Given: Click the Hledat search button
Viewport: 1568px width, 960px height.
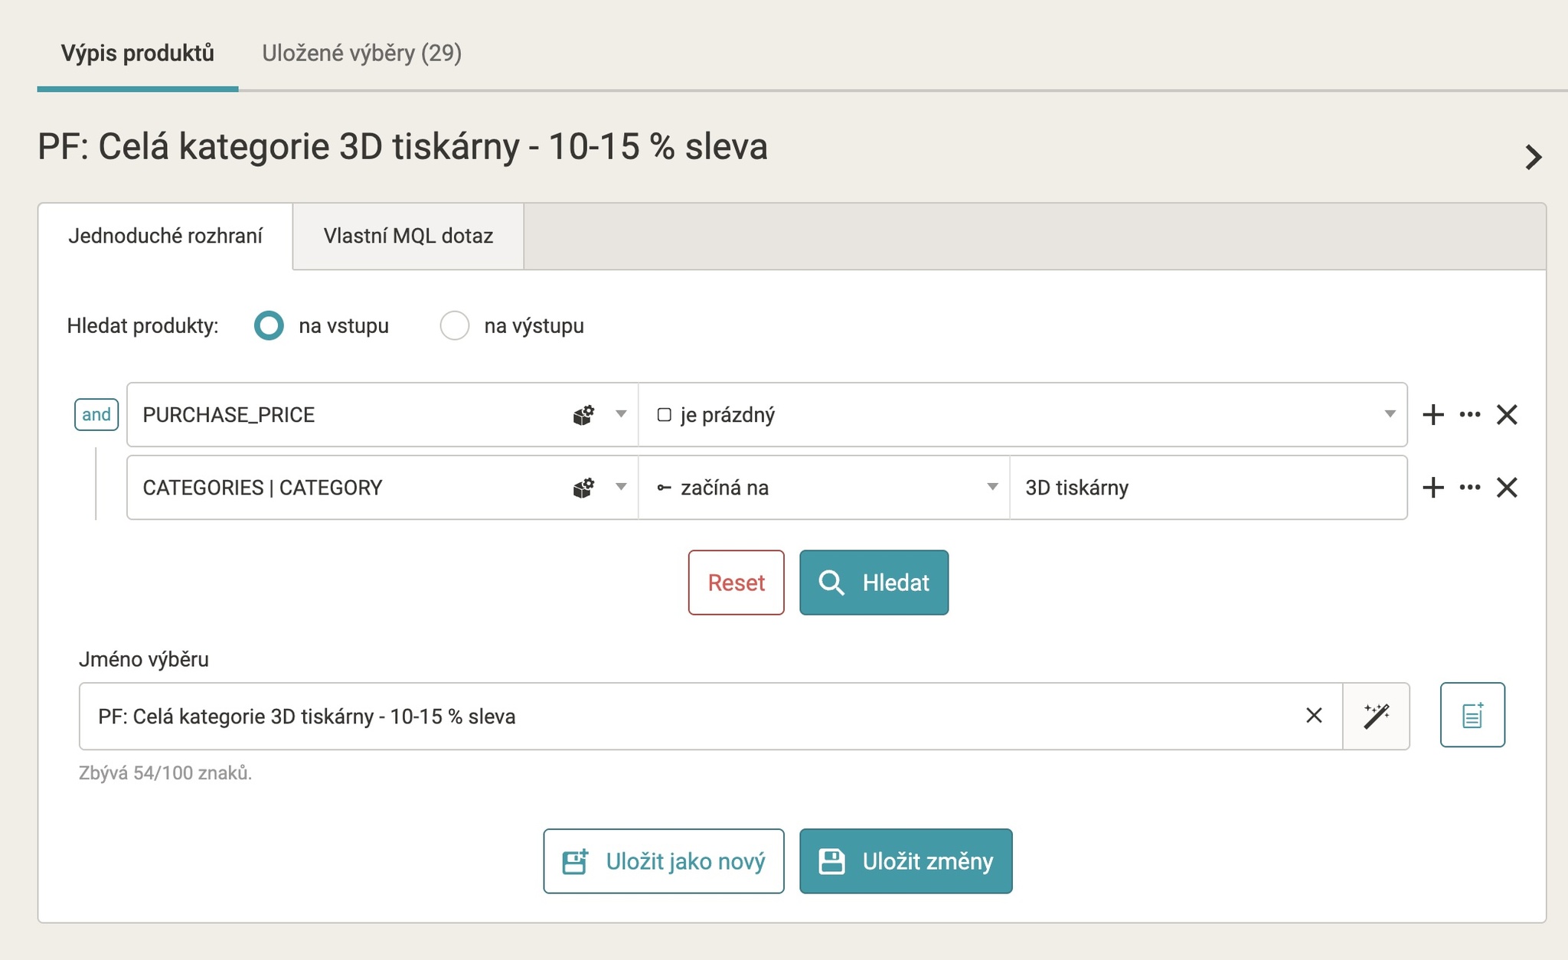Looking at the screenshot, I should click(874, 583).
